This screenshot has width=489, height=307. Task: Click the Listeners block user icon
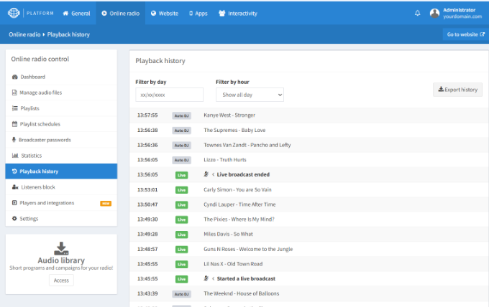coord(15,187)
